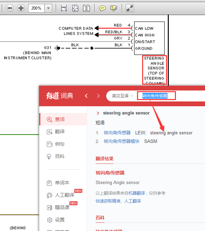Click the 设置 gear icon

coord(50,220)
